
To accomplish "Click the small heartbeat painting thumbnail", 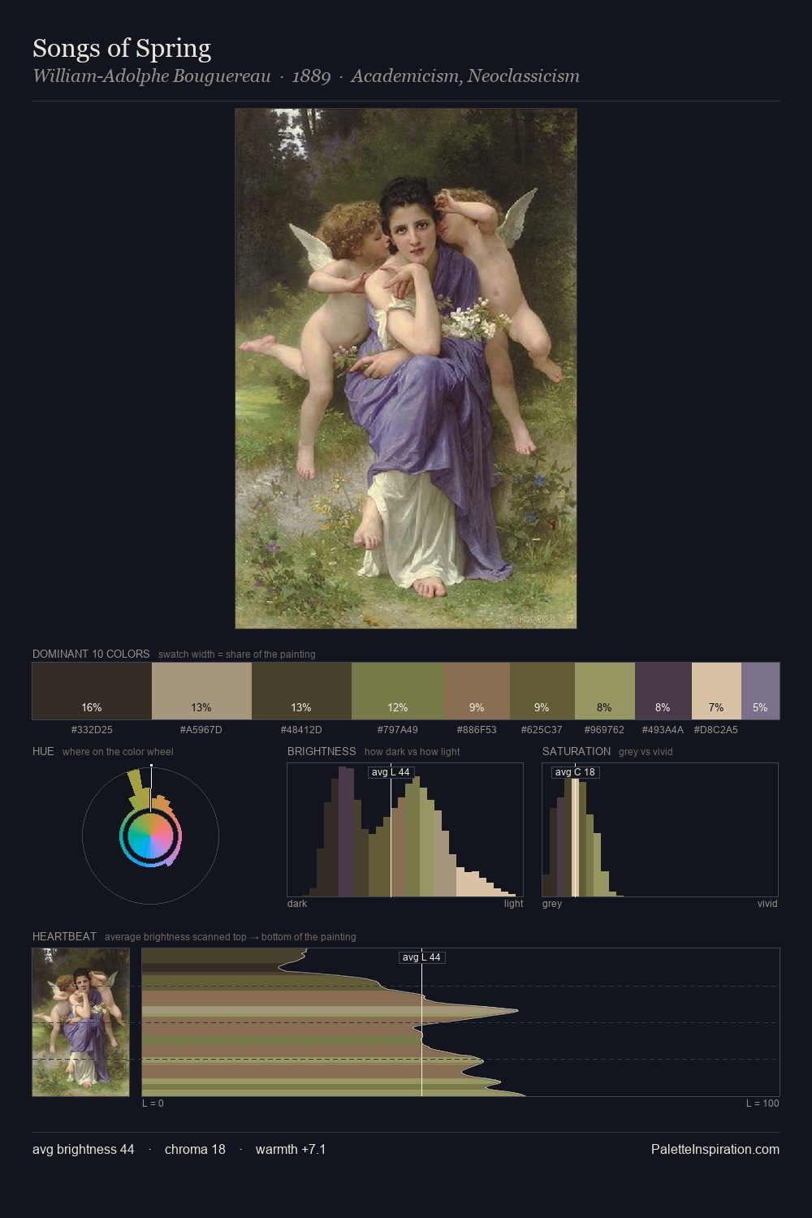I will (x=80, y=1022).
